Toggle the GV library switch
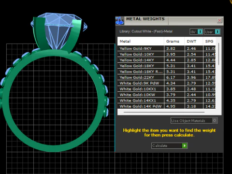The width and height of the screenshot is (232, 174). point(196,32)
